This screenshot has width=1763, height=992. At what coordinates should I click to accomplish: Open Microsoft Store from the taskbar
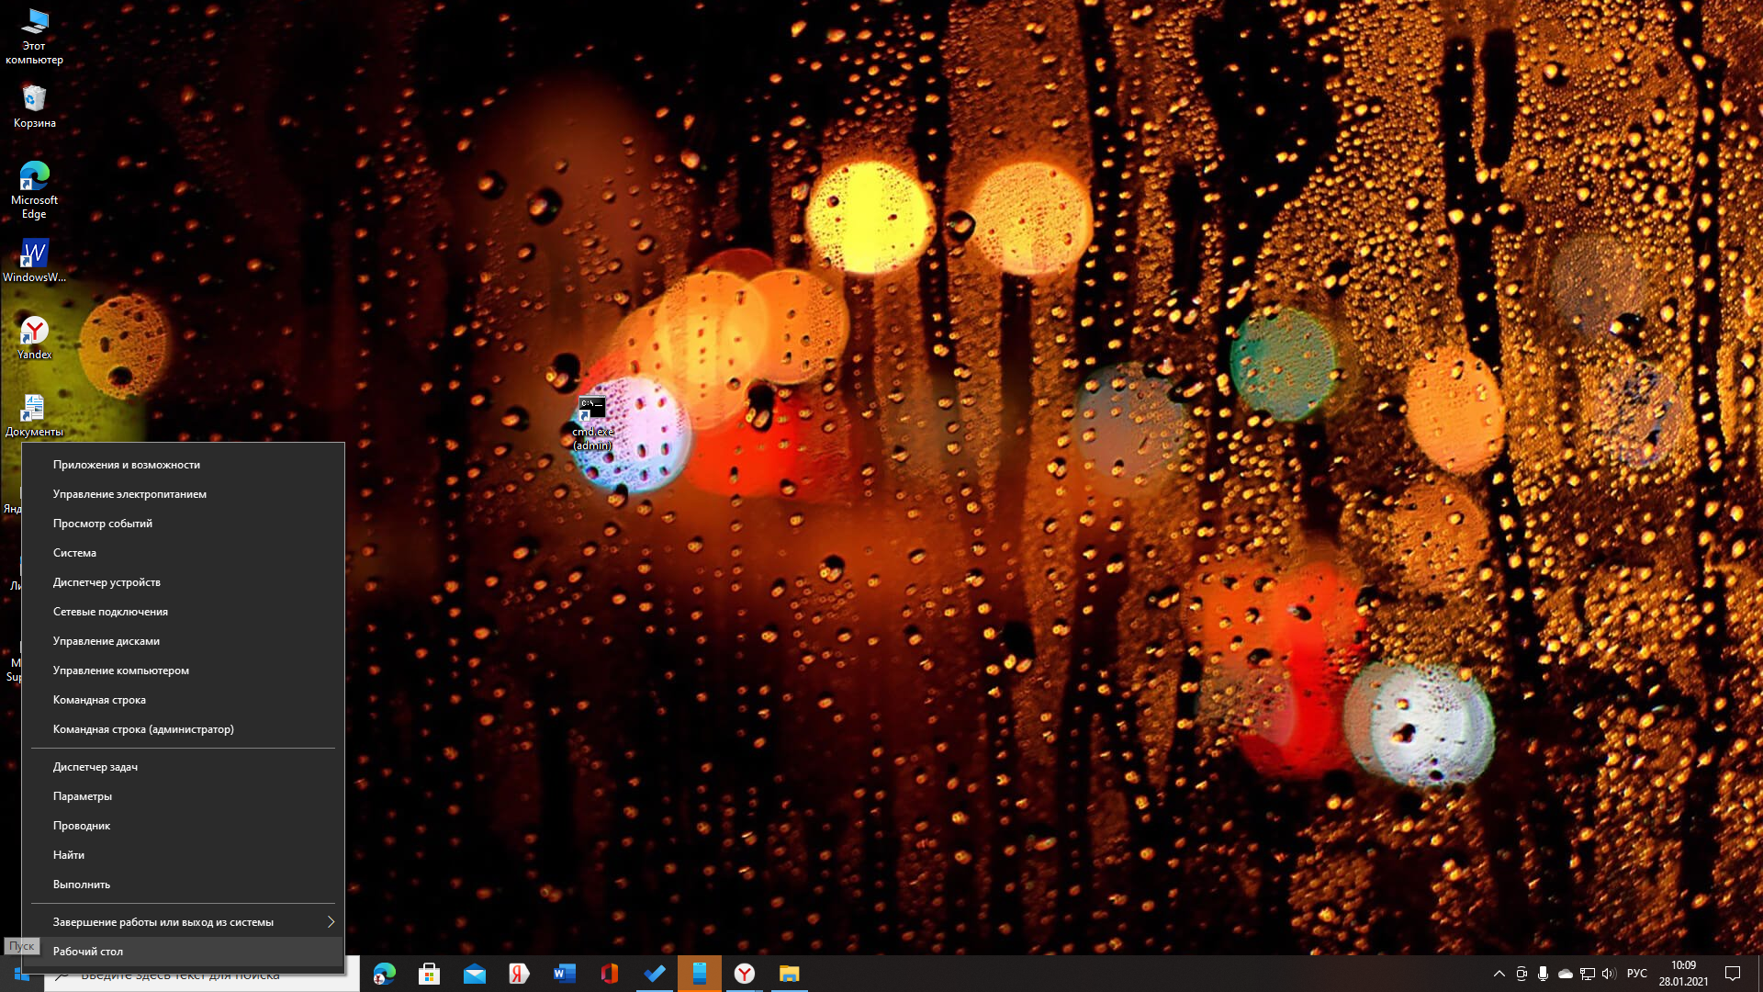point(429,974)
